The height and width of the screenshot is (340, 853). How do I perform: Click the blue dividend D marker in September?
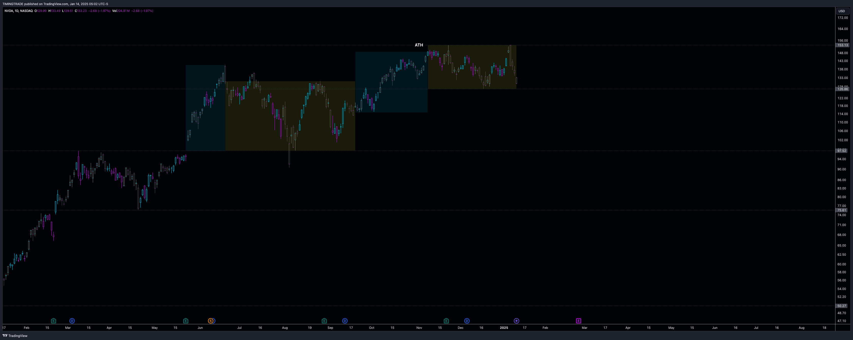pyautogui.click(x=345, y=321)
